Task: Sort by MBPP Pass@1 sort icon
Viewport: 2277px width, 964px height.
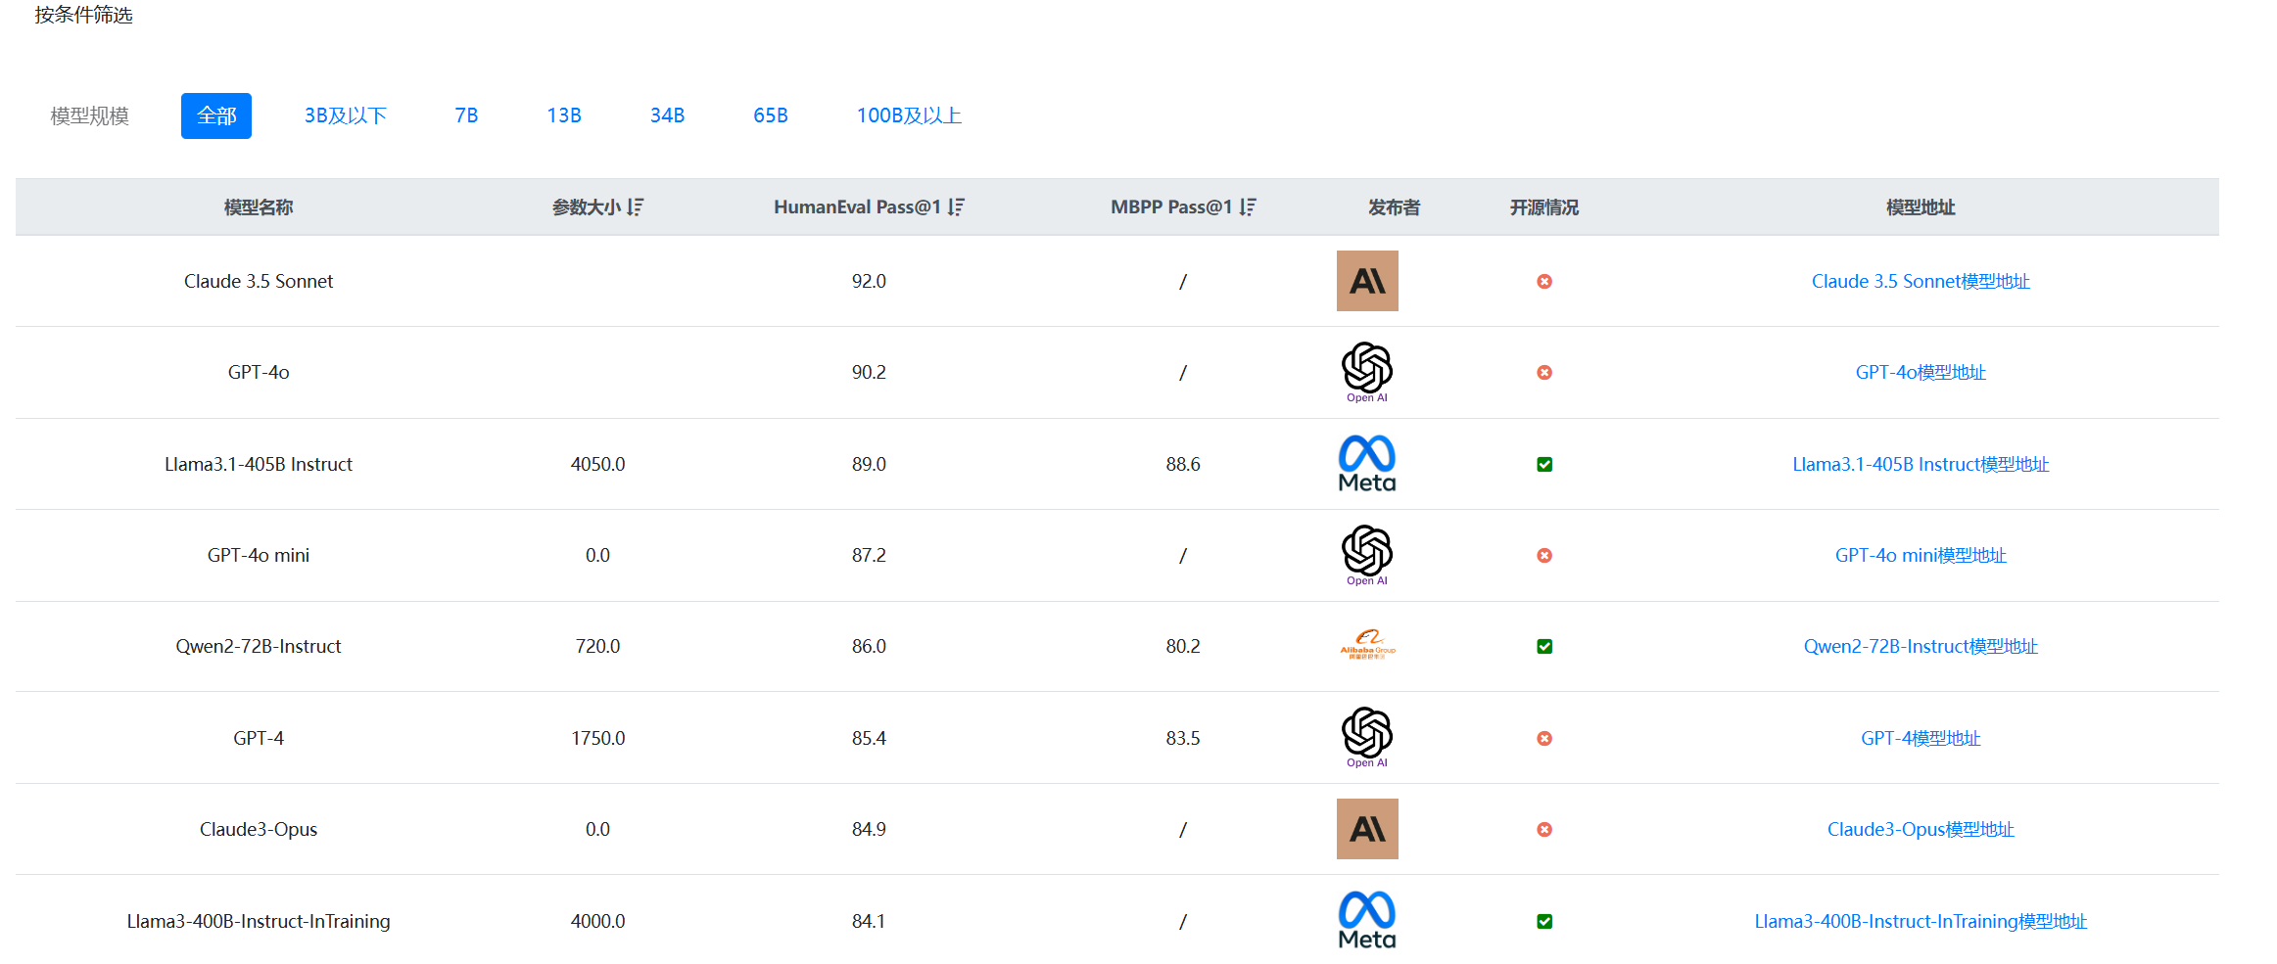Action: 1248,207
